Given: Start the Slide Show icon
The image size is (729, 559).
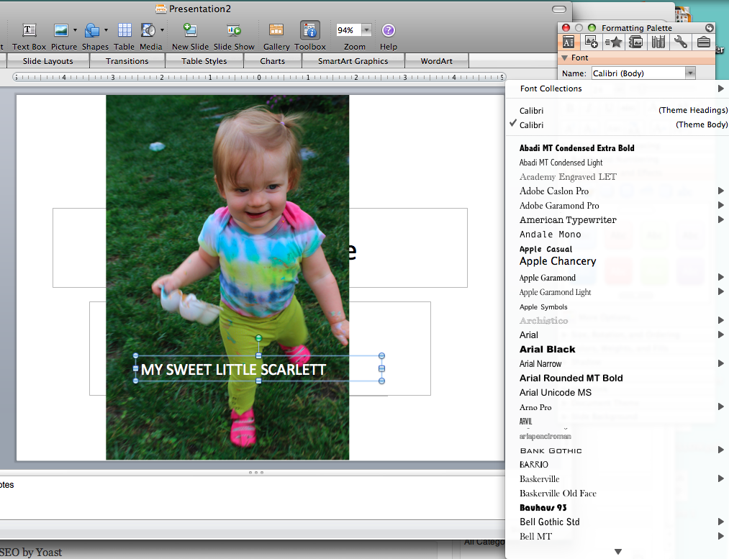Looking at the screenshot, I should click(234, 30).
